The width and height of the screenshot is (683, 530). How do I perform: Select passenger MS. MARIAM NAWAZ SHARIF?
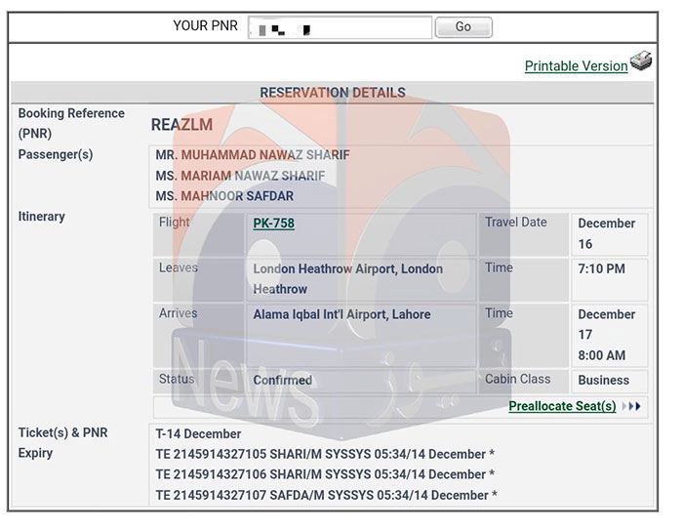pyautogui.click(x=240, y=176)
